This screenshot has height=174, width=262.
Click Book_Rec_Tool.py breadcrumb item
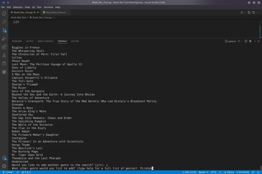click(x=42, y=18)
